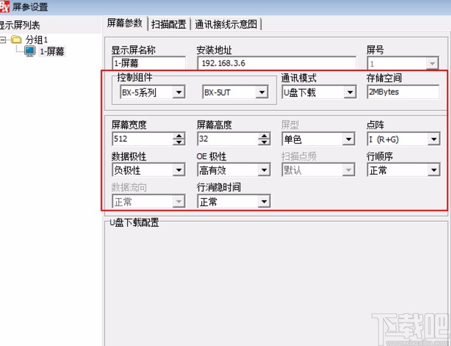Screen dimensions: 451x346
Task: Switch to the 扫描配置 tab
Action: tap(169, 24)
